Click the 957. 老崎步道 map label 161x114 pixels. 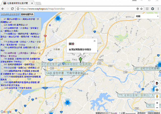147,68
